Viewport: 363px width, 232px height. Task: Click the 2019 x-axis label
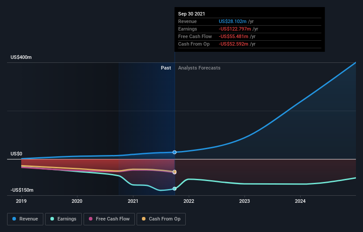21,201
